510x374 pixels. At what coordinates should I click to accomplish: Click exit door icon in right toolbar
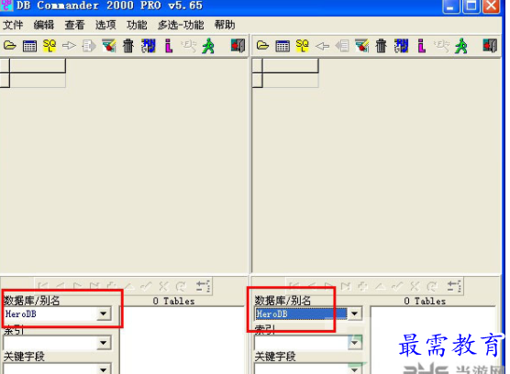coord(490,46)
